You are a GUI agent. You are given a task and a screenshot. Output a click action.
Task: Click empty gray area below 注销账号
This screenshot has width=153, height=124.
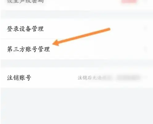click(77, 106)
